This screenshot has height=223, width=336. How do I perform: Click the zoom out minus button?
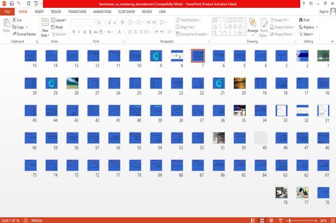point(287,220)
